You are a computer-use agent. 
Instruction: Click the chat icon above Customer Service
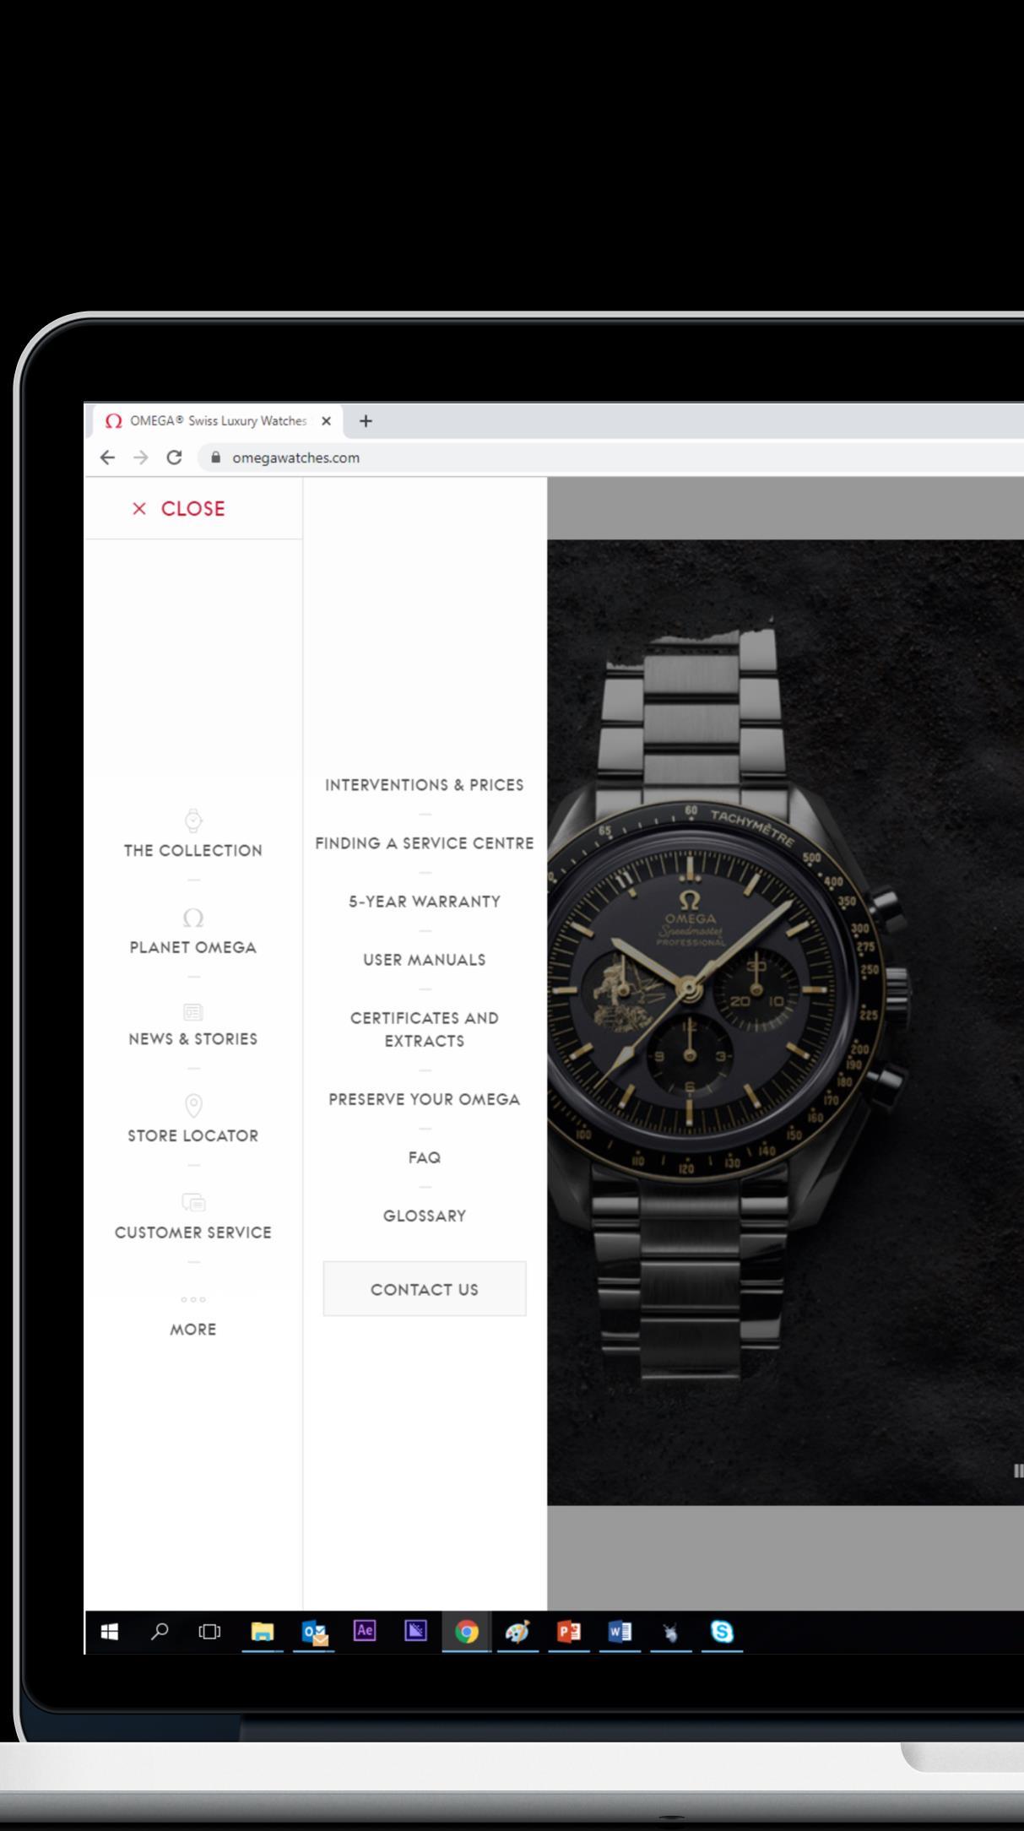(193, 1202)
